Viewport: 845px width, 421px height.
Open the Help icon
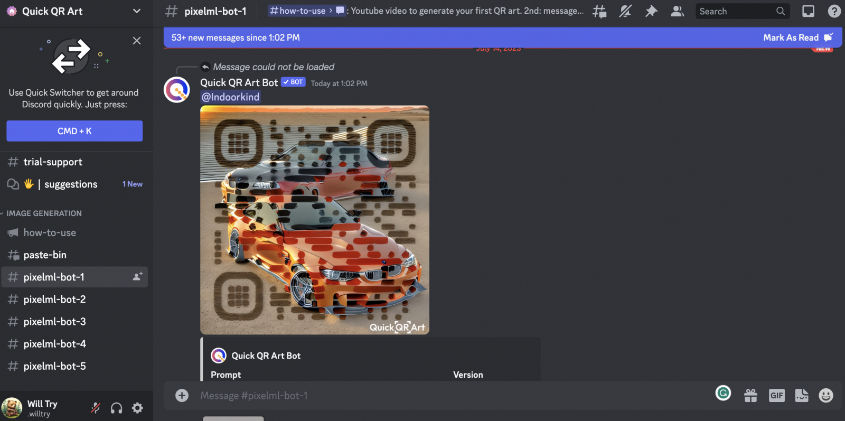834,11
